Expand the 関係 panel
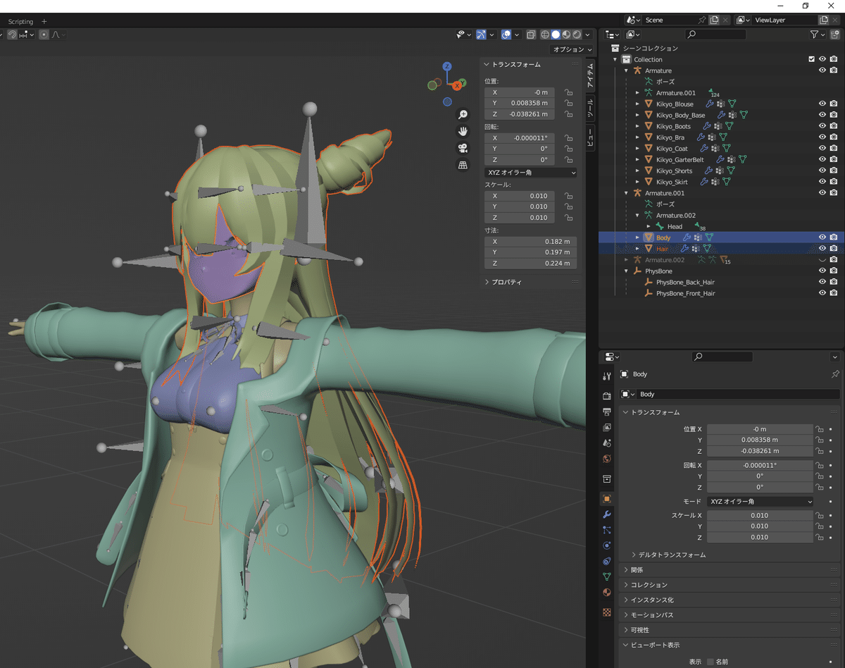This screenshot has height=668, width=845. tap(730, 569)
